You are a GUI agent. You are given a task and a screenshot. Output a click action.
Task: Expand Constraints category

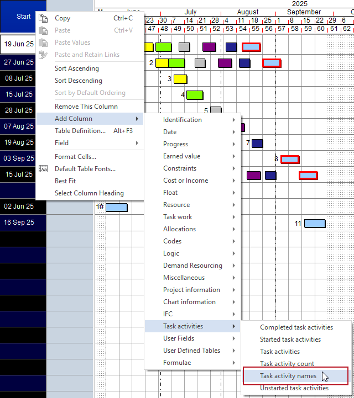[192, 168]
